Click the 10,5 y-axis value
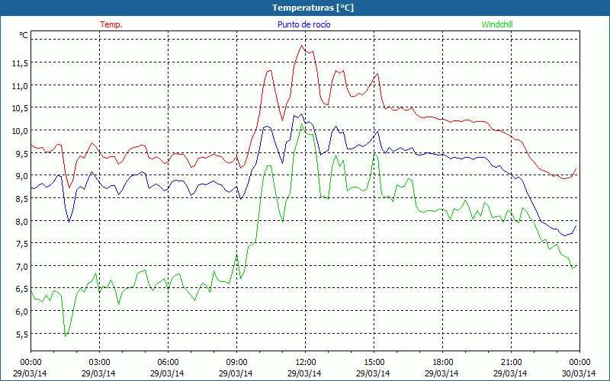Screen dimensions: 610x381 [x=20, y=108]
